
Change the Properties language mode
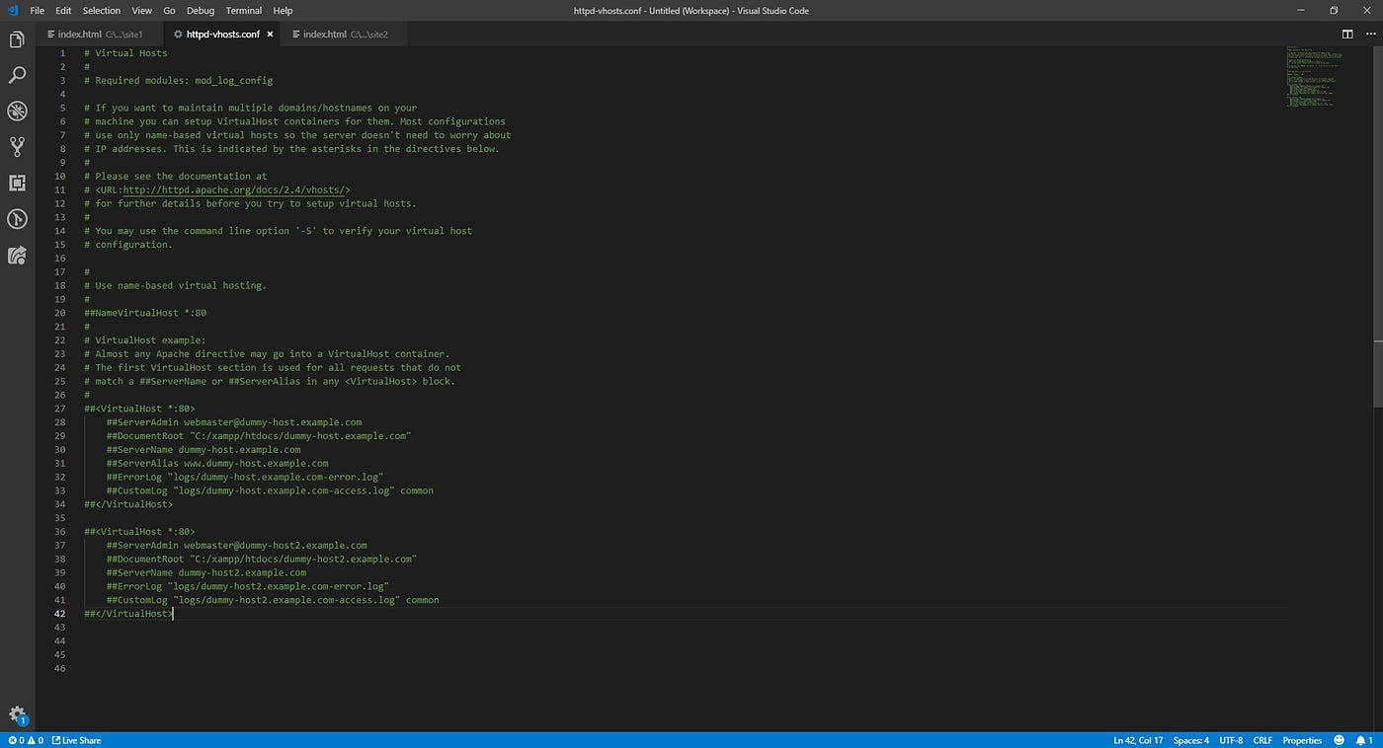1302,740
